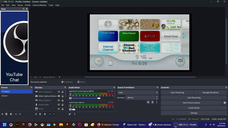Zoom out the preview with minus icon
Screen dimensions: 228x128
(x=31, y=77)
